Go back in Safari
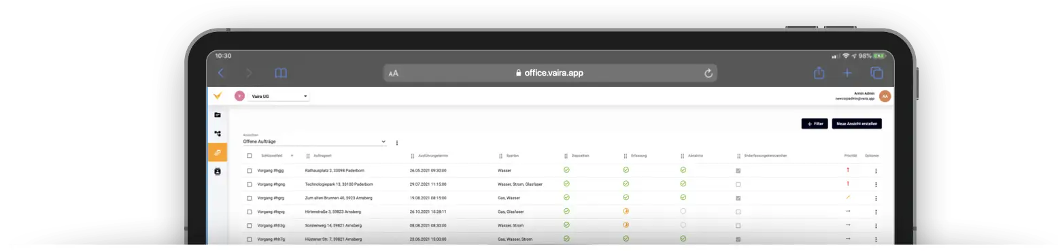1058x251 pixels. point(220,73)
